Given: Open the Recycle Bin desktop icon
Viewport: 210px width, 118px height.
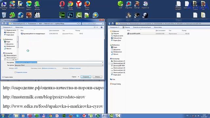Looking at the screenshot, I should tap(4, 15).
